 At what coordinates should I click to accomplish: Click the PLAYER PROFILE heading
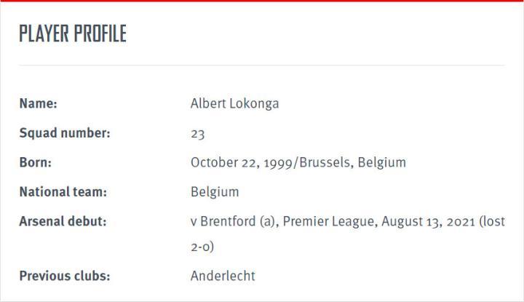pos(73,33)
